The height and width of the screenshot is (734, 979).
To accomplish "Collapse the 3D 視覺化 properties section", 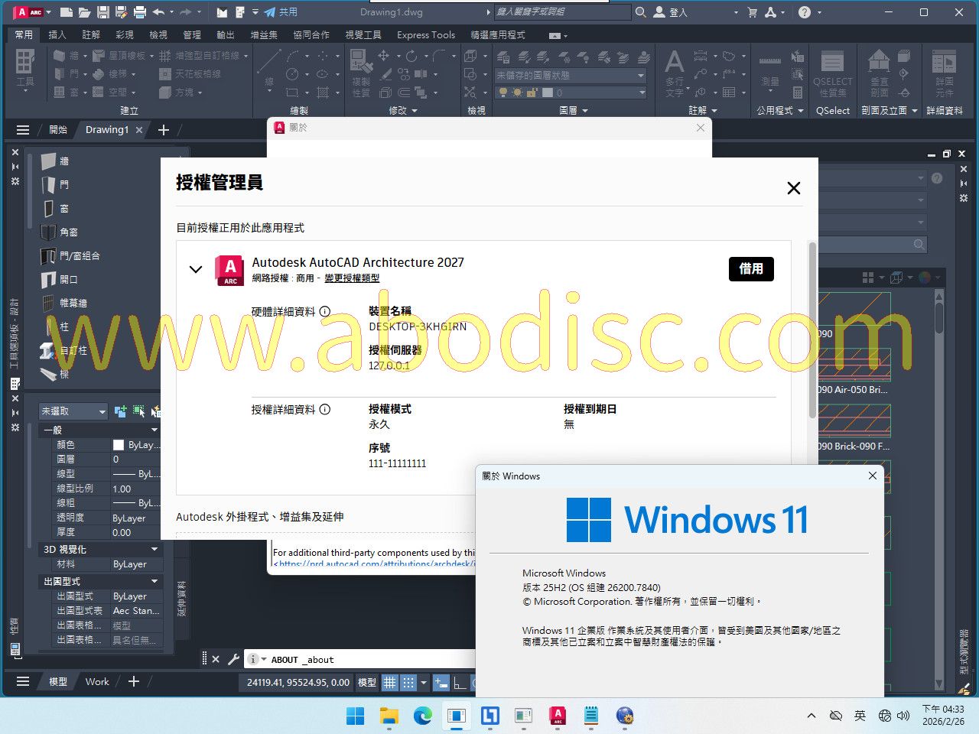I will pos(154,549).
